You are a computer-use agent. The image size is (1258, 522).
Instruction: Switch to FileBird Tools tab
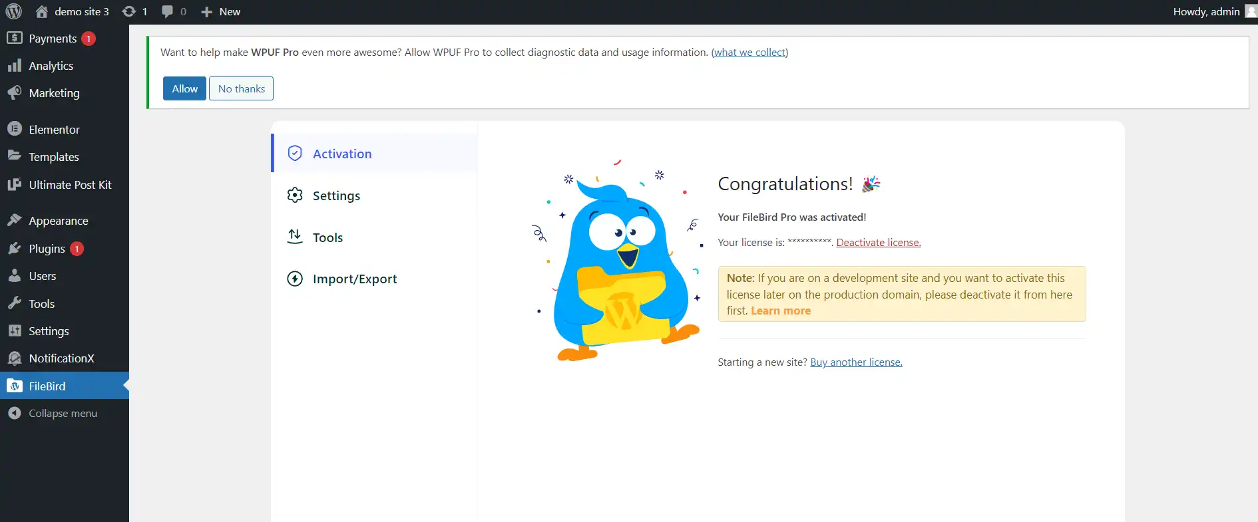point(375,237)
